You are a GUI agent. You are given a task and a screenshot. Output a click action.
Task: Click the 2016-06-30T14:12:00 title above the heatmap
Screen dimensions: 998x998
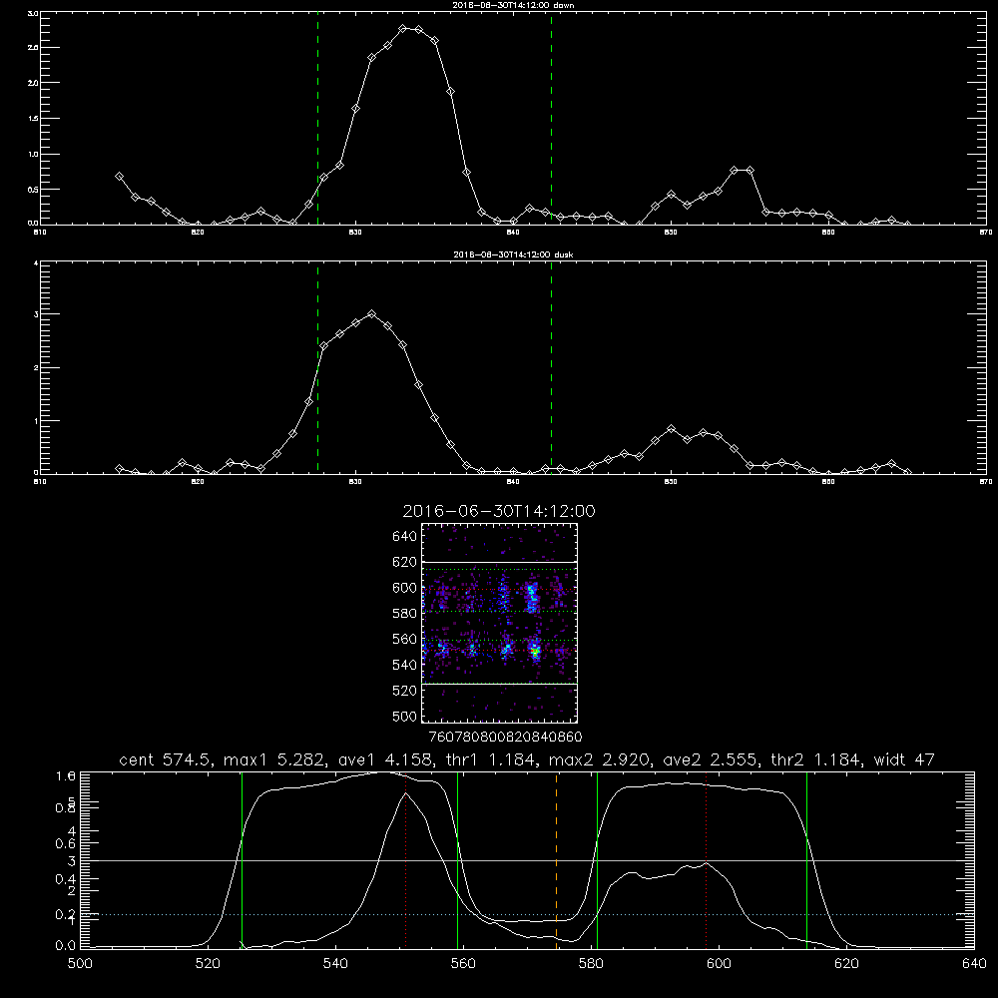(499, 511)
